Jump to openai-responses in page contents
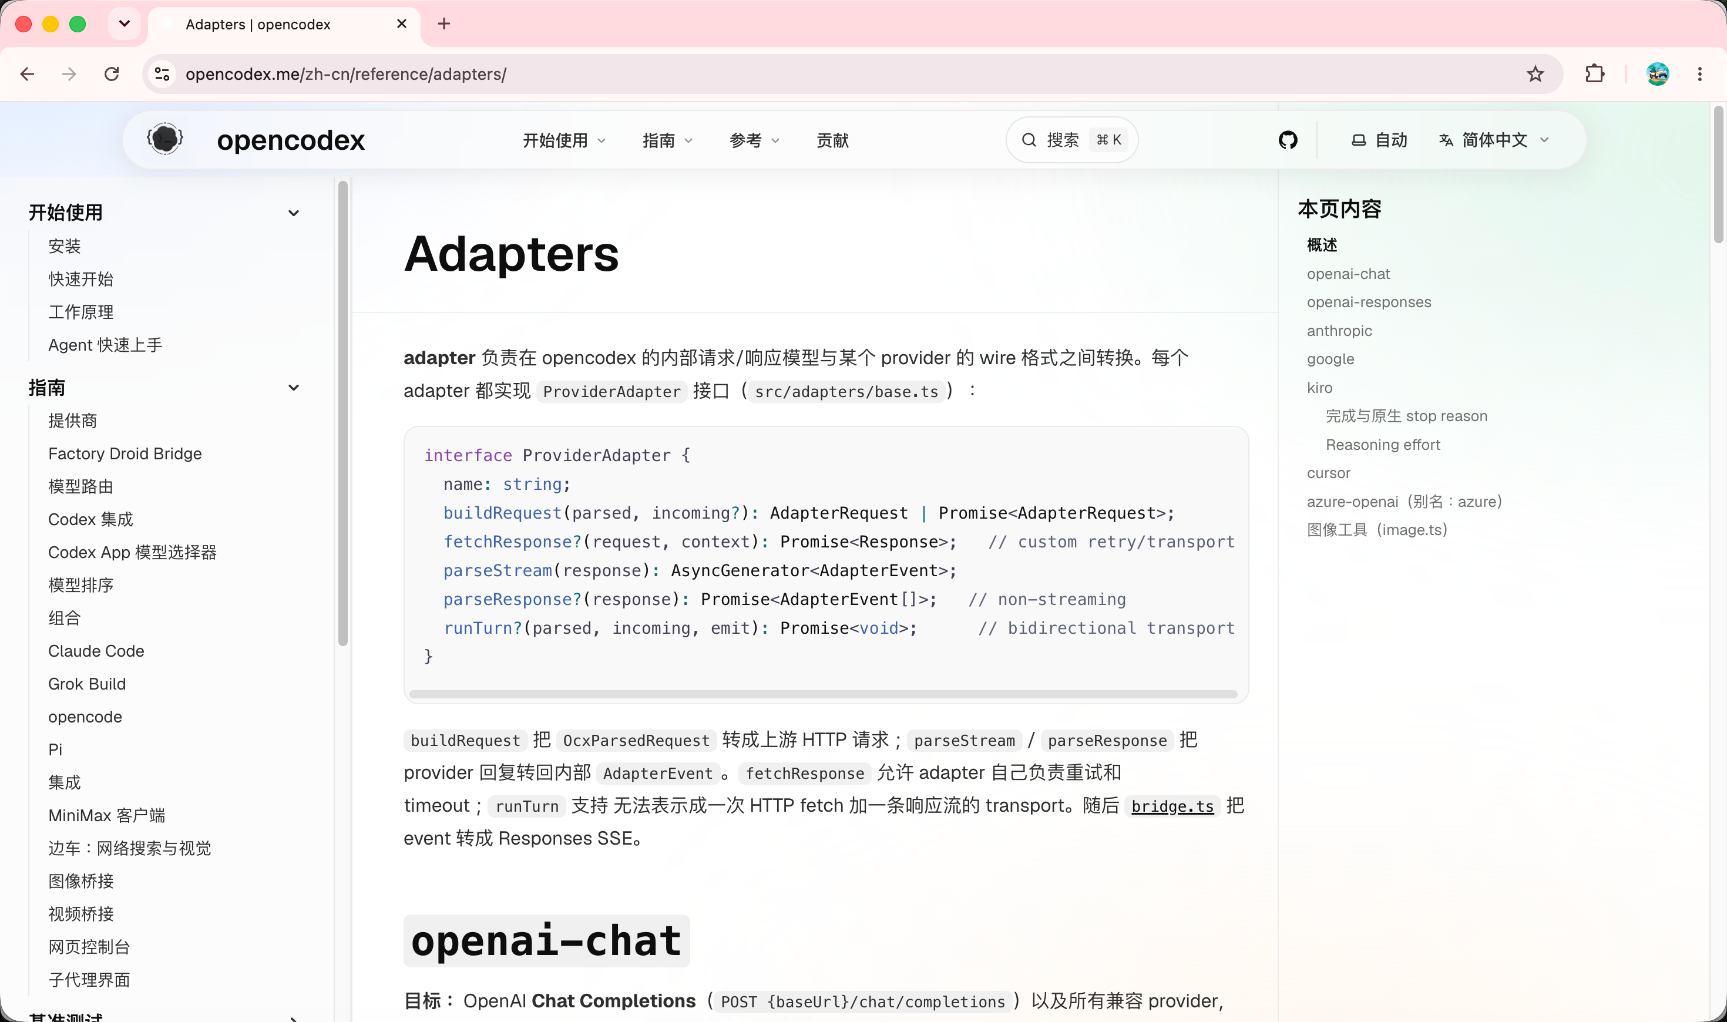Viewport: 1727px width, 1022px height. tap(1369, 302)
